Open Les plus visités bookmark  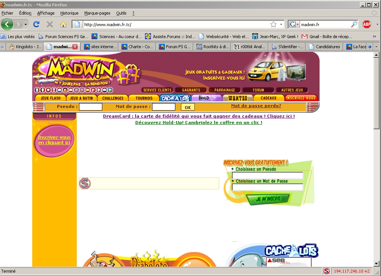pyautogui.click(x=18, y=37)
